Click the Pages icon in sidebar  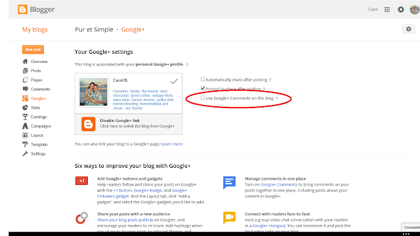pyautogui.click(x=25, y=80)
